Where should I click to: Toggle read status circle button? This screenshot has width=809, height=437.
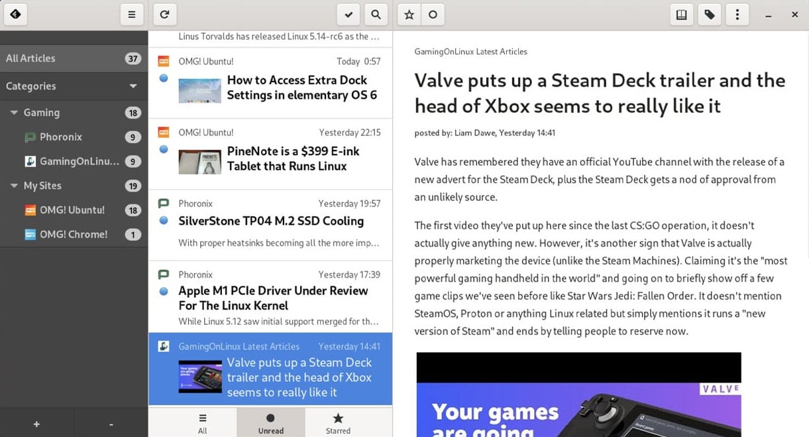click(433, 14)
